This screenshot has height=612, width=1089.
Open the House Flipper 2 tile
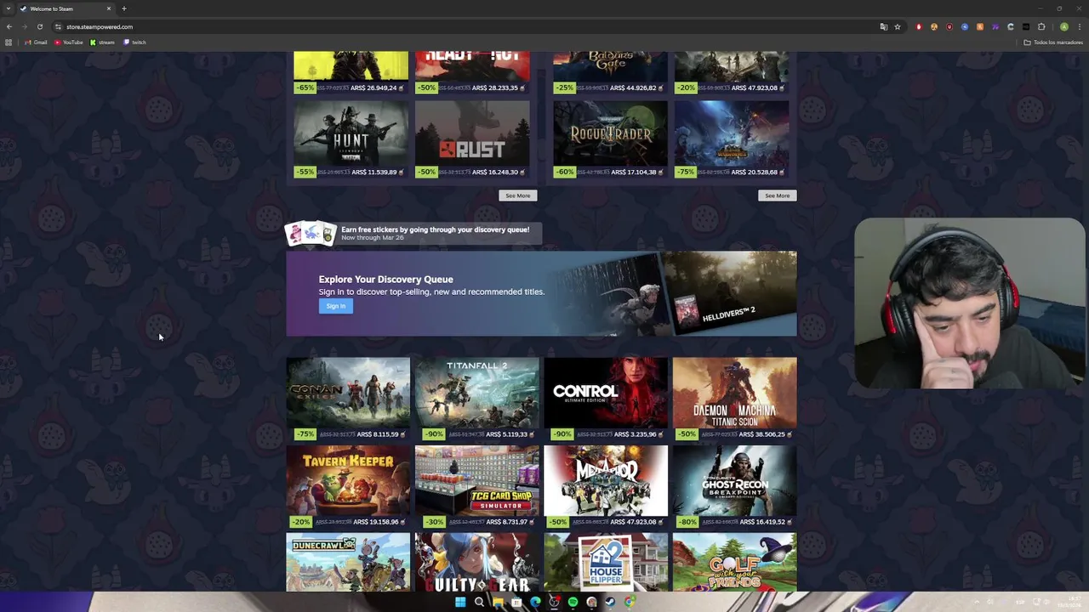point(605,562)
